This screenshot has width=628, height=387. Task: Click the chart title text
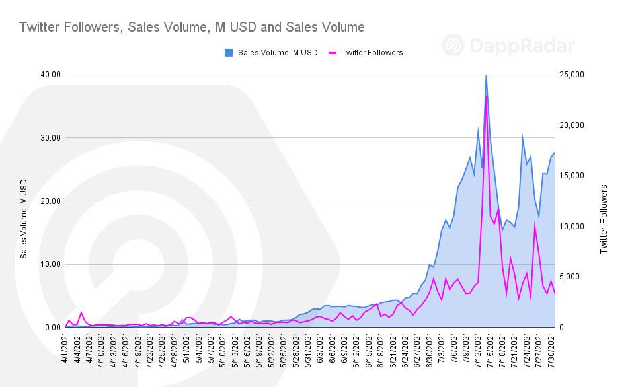192,27
